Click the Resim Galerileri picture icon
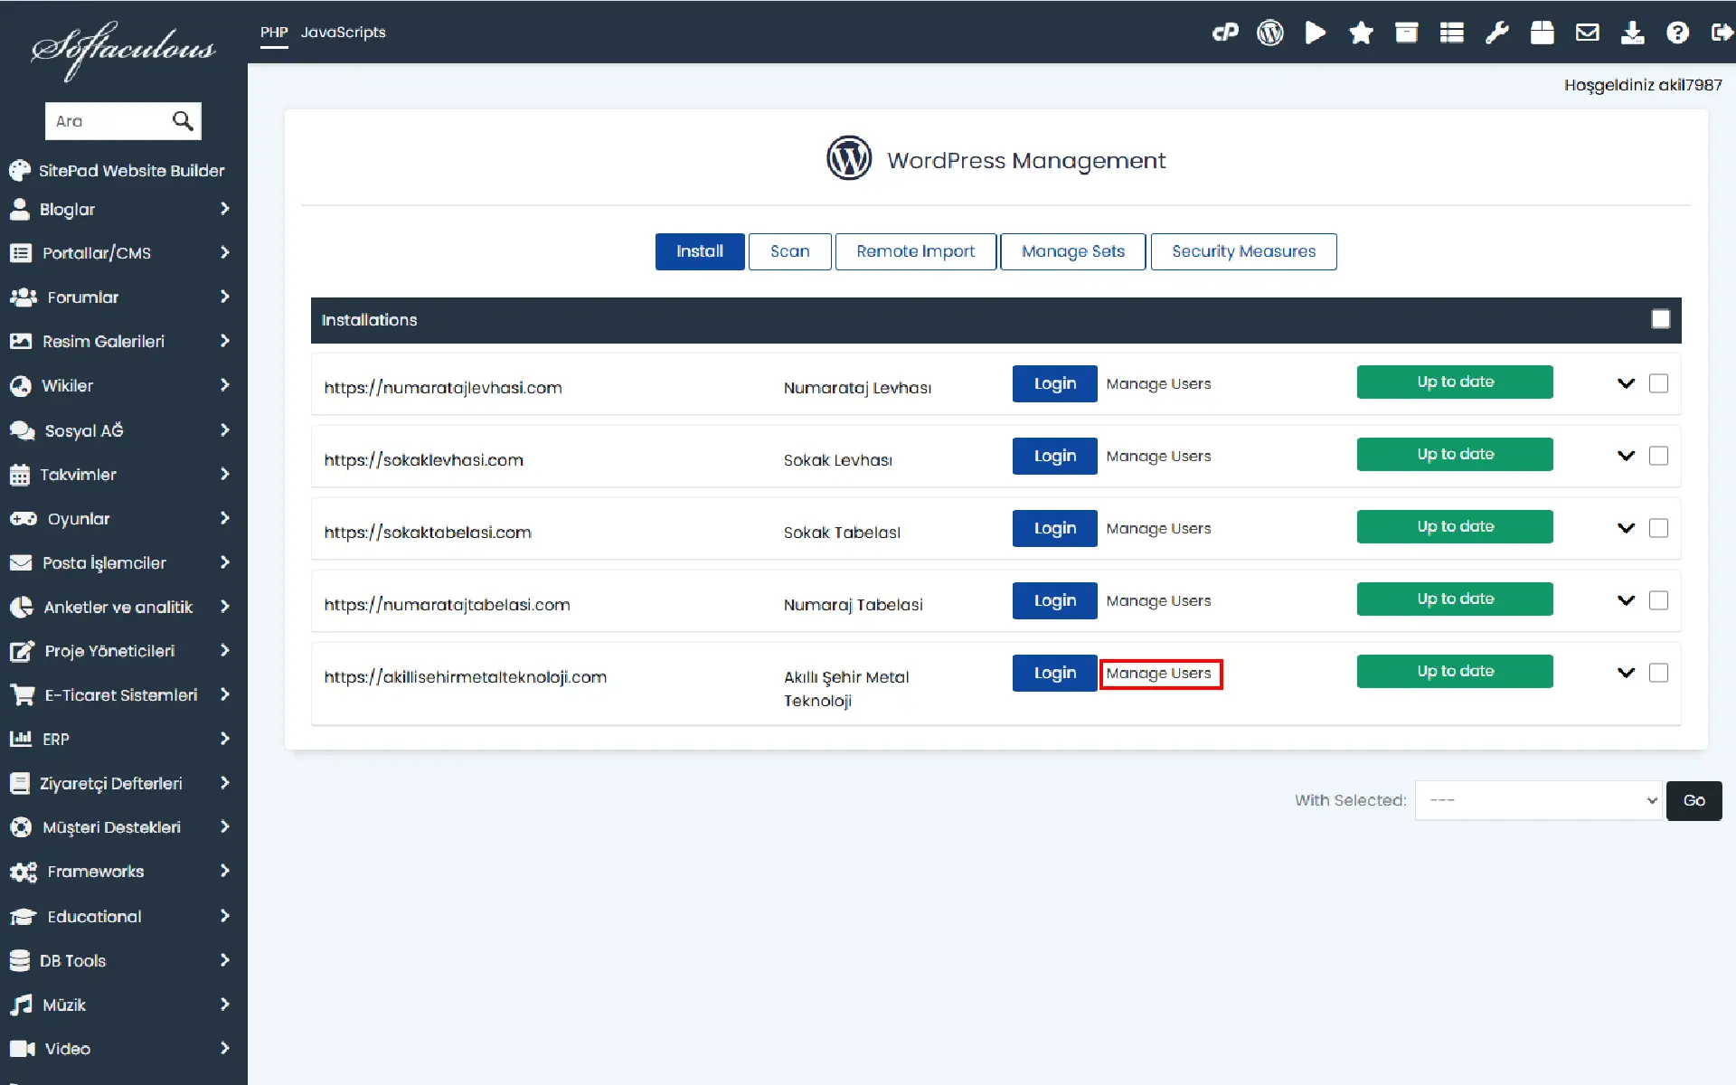Viewport: 1736px width, 1085px height. coord(21,342)
